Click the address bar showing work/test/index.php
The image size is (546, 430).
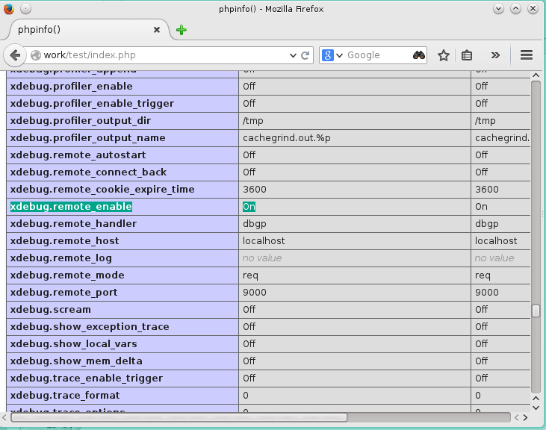[164, 55]
